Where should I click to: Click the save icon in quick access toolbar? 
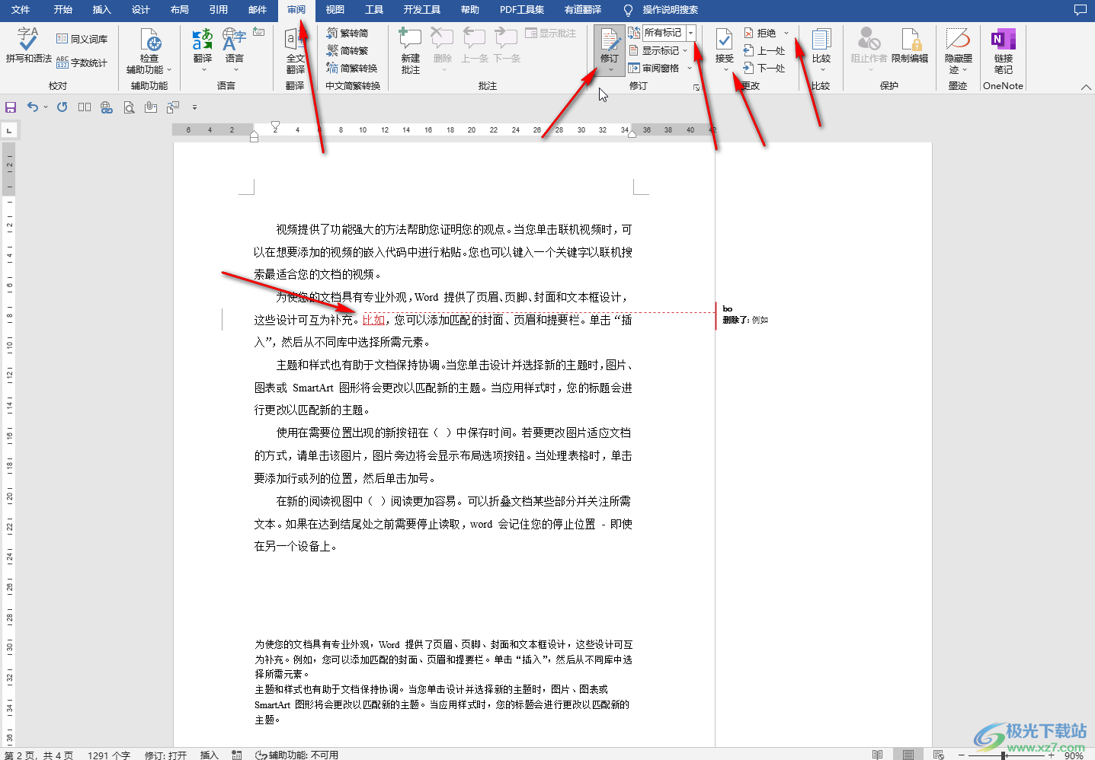coord(11,107)
